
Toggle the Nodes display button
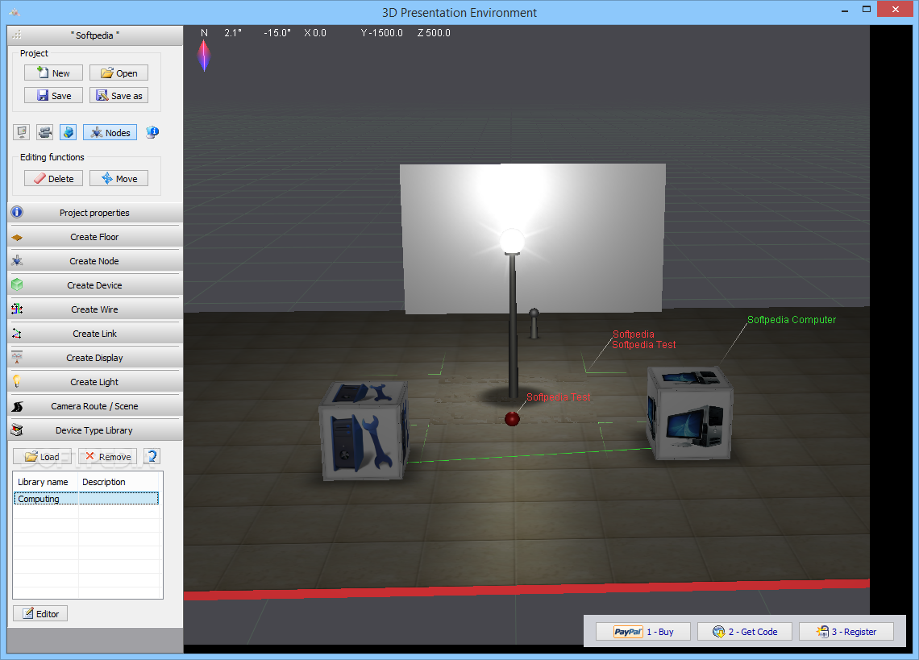110,132
